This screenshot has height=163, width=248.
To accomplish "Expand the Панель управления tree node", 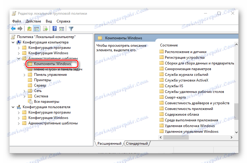I will coord(24,75).
